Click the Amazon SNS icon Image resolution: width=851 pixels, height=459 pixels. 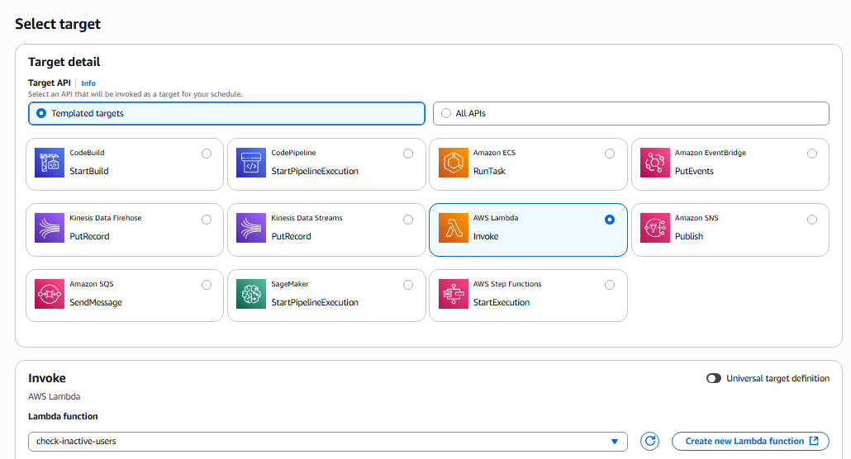coord(655,228)
